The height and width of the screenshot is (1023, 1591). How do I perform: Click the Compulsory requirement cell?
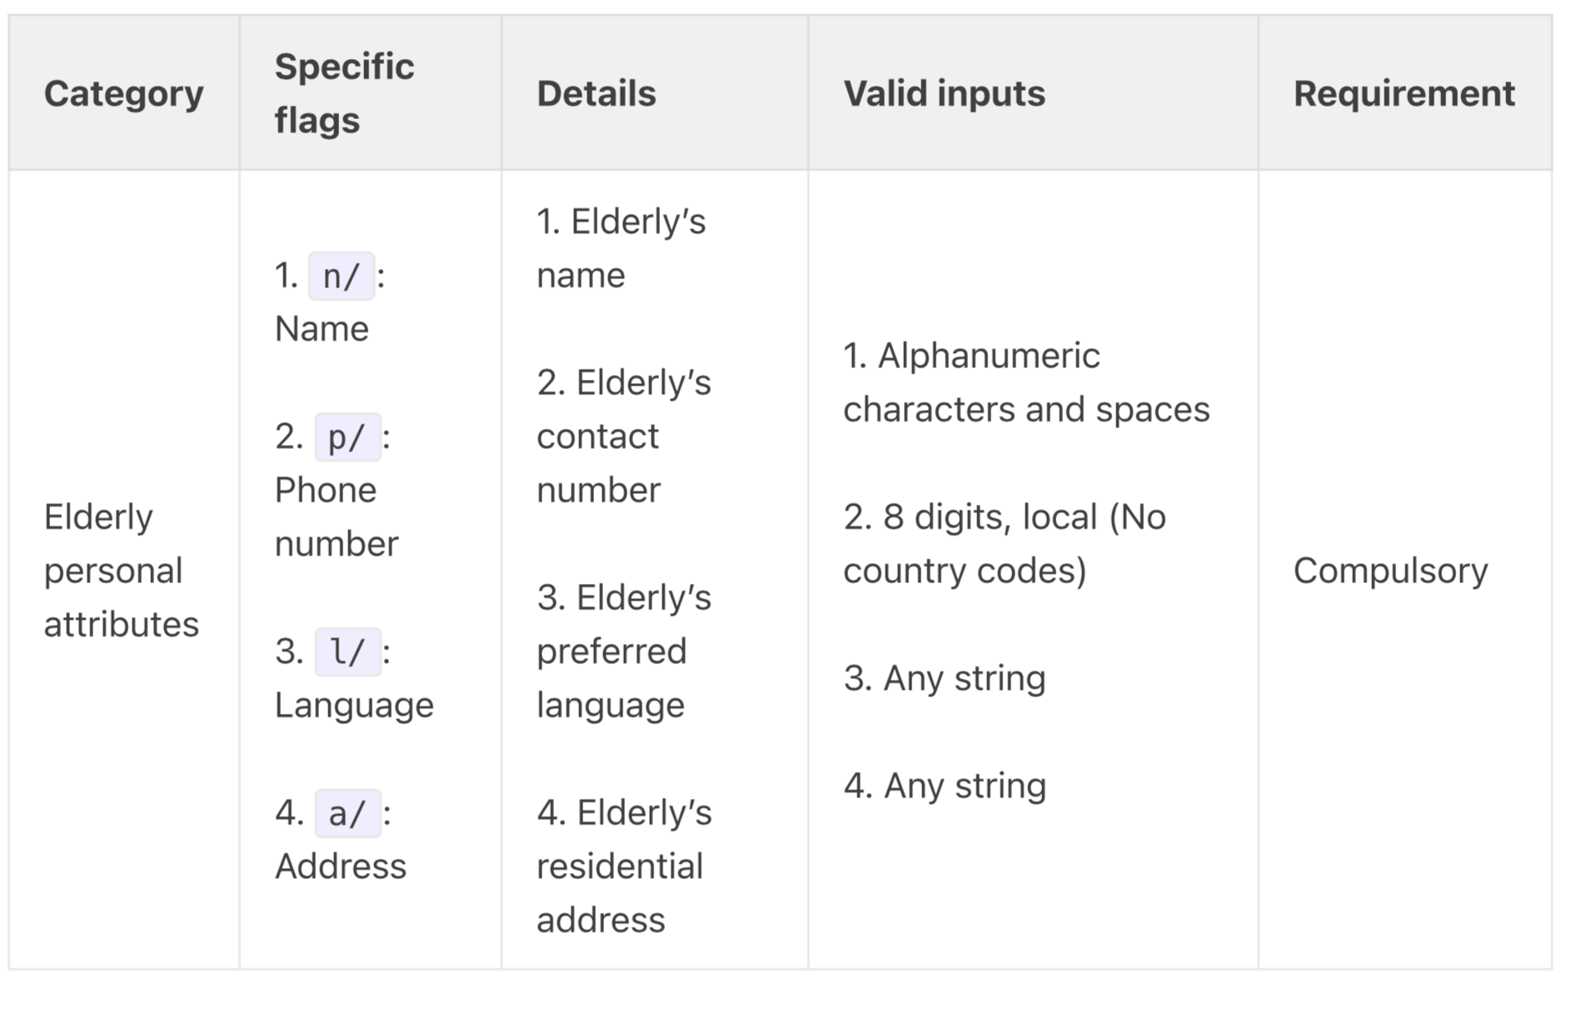[1389, 571]
